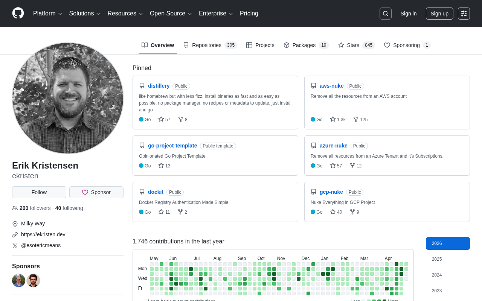Click the Sponsor button
This screenshot has width=482, height=301.
(x=96, y=192)
